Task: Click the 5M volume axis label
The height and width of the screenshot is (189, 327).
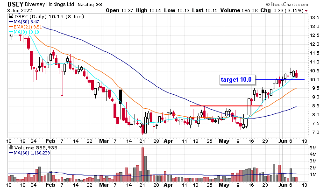Action: click(x=313, y=148)
